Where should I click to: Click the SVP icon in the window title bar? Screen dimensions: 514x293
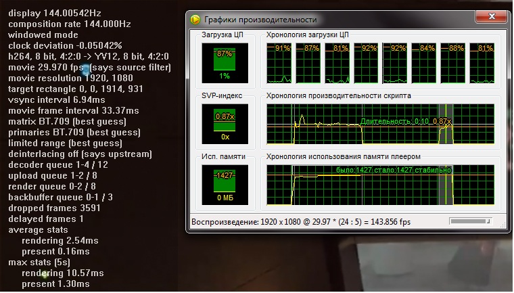(x=195, y=20)
